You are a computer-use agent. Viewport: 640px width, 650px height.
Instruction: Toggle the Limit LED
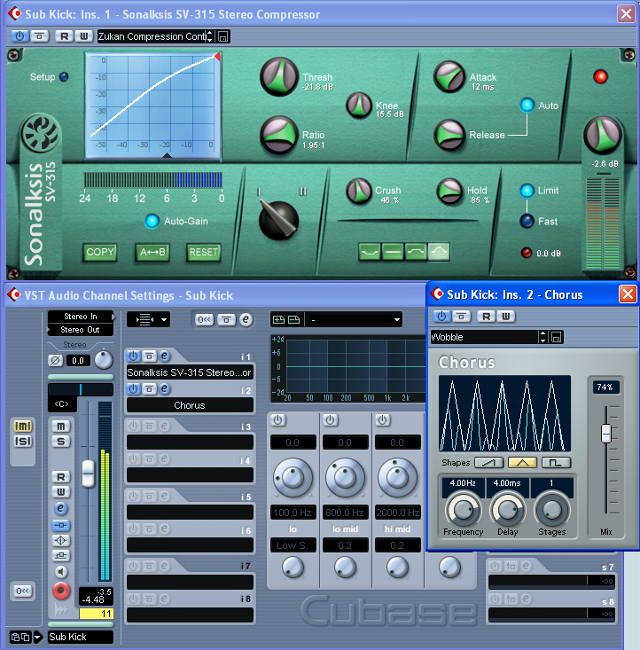527,191
